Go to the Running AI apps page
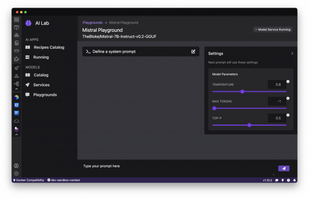The image size is (309, 198). (37, 57)
